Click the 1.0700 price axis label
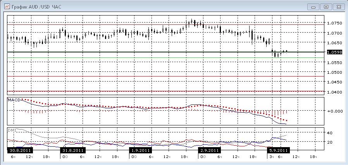The height and width of the screenshot is (165, 348). 335,33
